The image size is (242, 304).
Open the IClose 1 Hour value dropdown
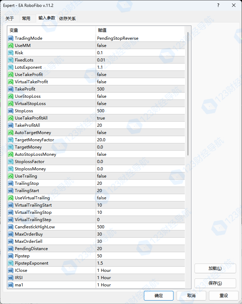[140, 270]
